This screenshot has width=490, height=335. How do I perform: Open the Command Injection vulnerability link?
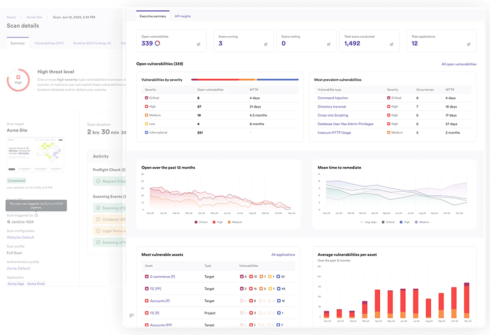tap(333, 98)
